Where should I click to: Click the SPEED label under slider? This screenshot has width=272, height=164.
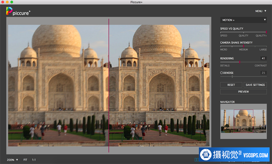[x=224, y=36]
